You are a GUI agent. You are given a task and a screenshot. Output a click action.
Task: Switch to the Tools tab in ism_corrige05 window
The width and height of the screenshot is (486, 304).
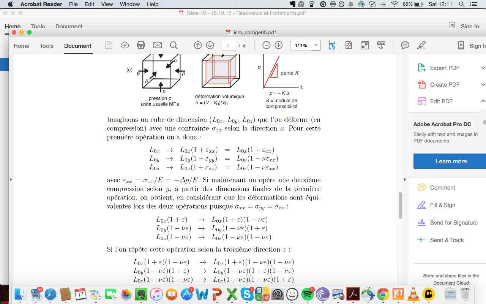click(x=47, y=46)
